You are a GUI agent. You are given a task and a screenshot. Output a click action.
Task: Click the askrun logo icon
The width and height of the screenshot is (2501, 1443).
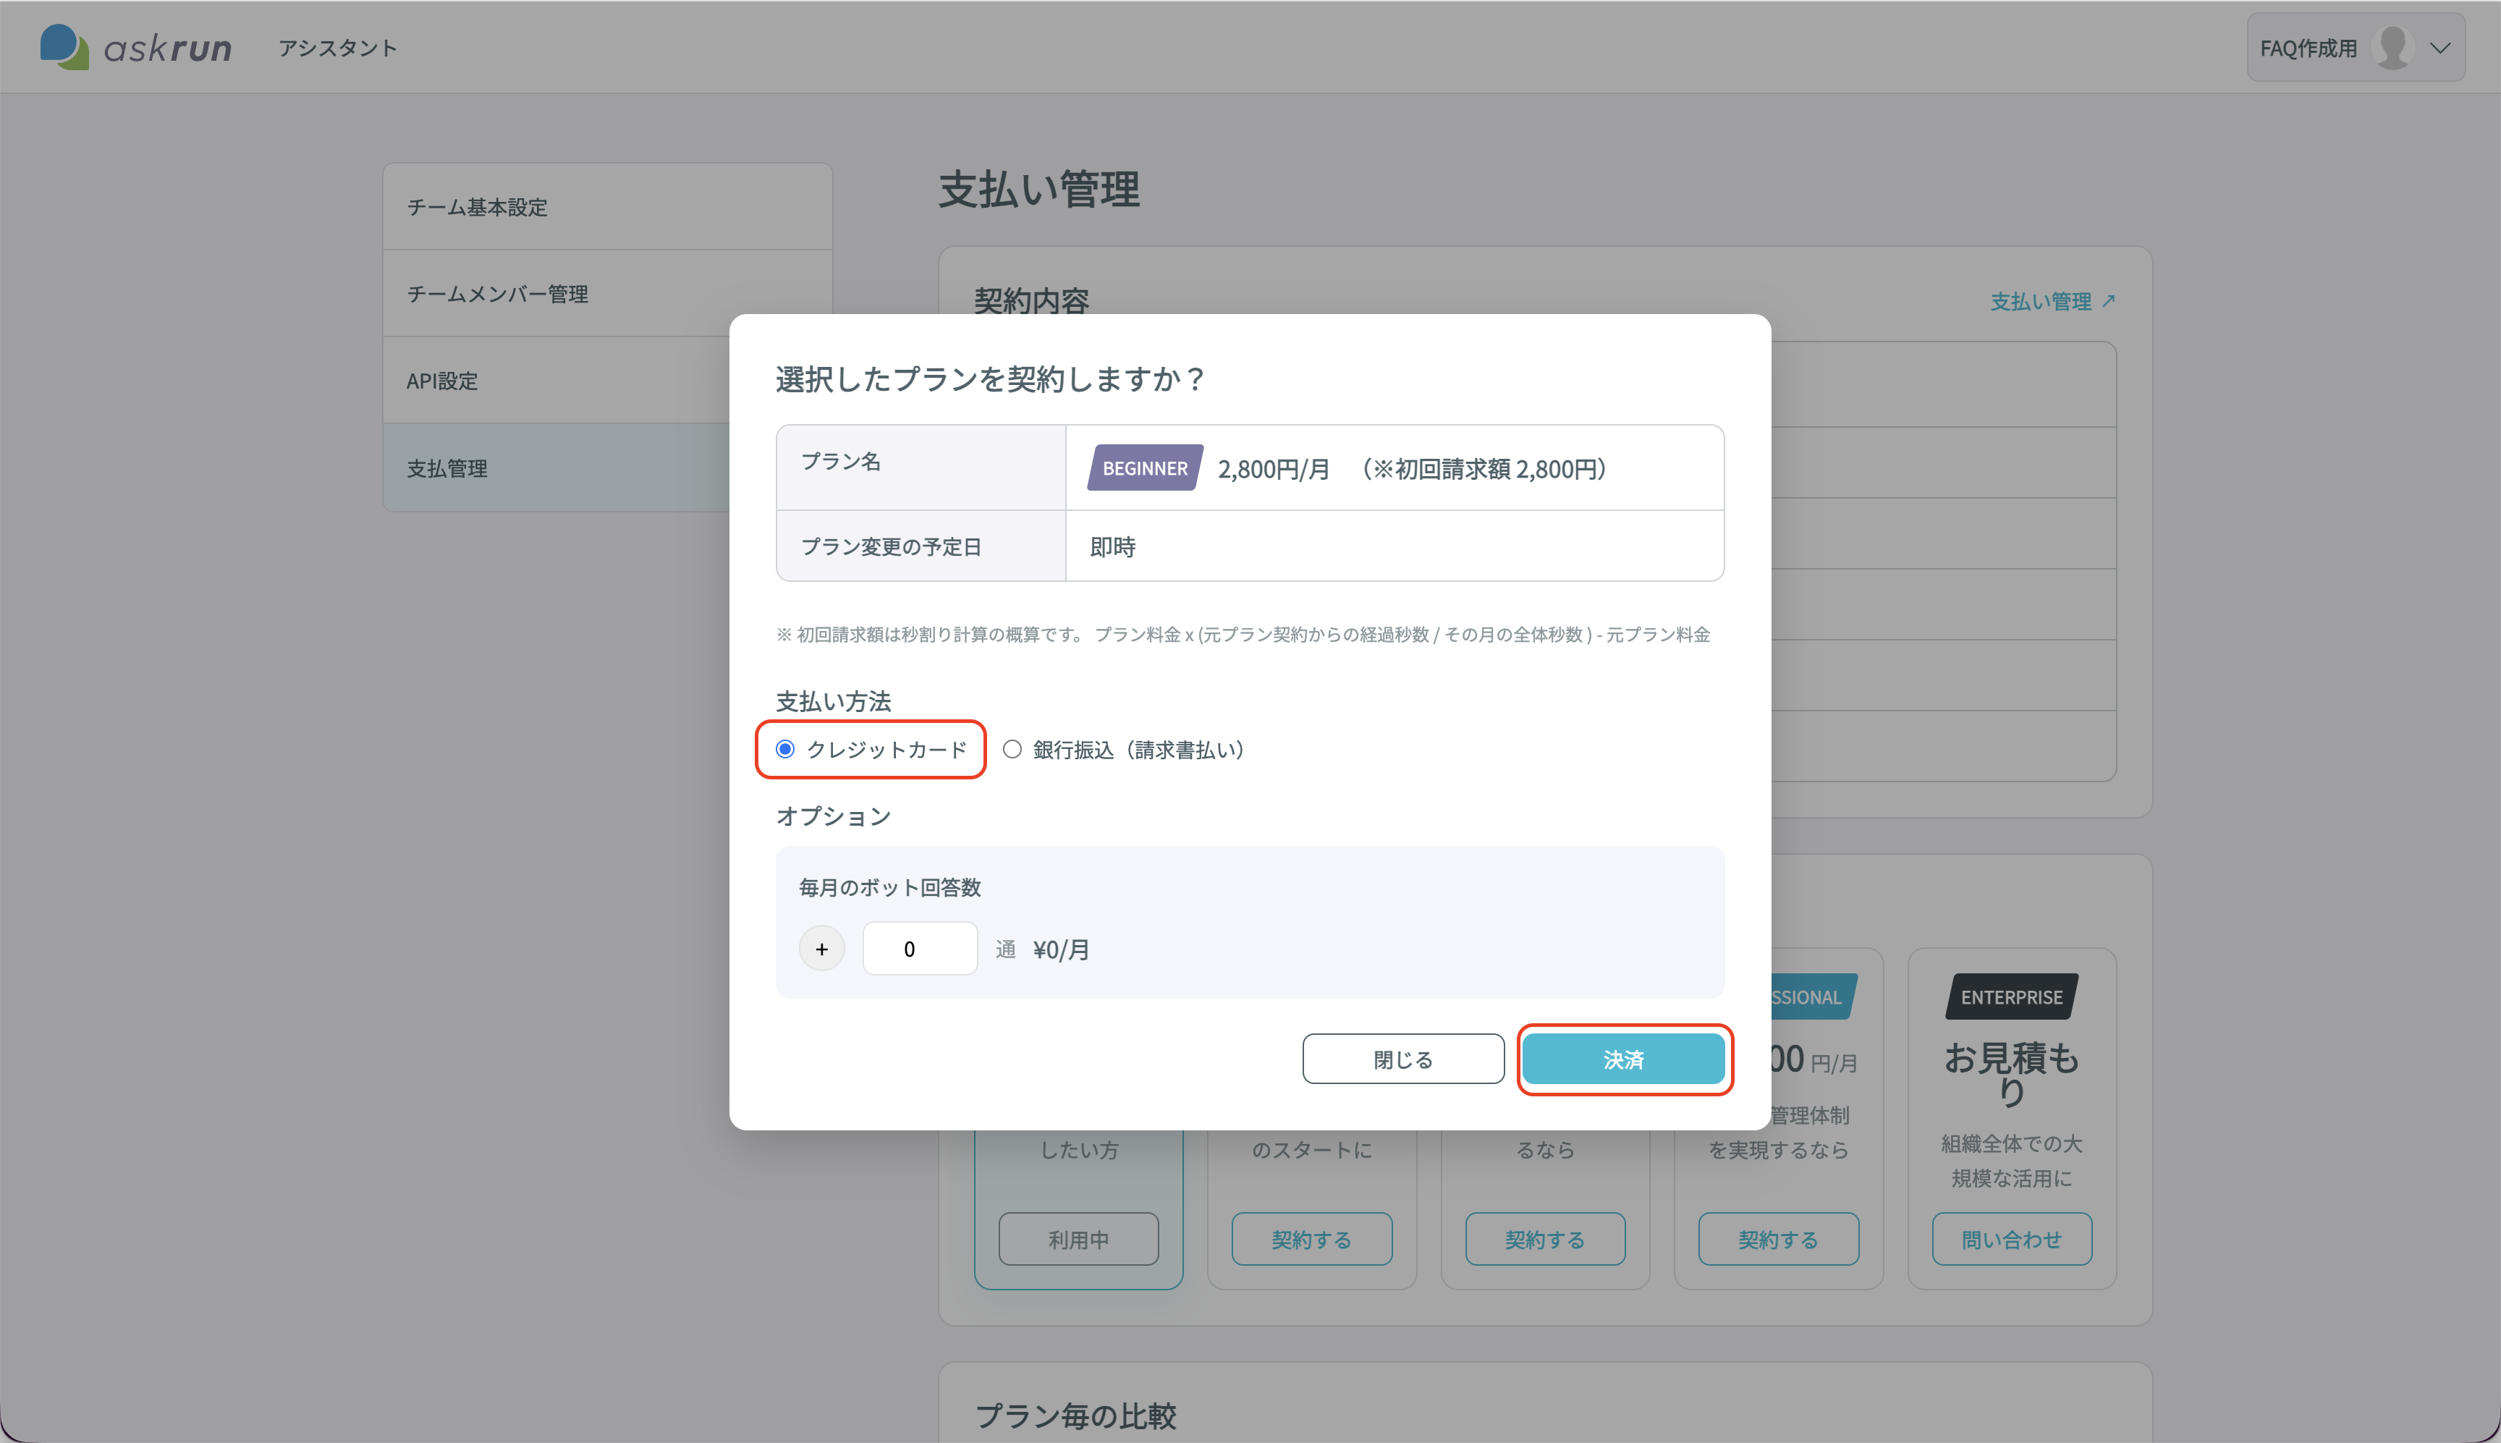click(64, 46)
